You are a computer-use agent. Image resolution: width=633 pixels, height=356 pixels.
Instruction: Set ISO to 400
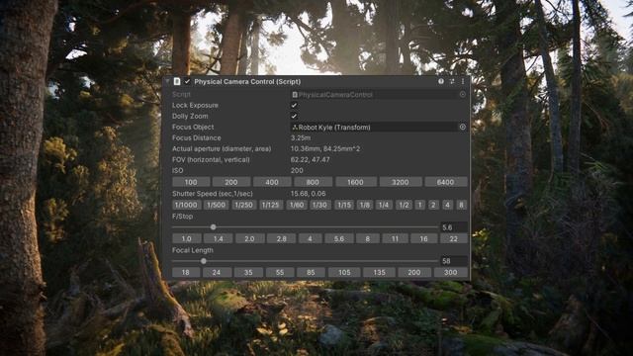pyautogui.click(x=272, y=182)
